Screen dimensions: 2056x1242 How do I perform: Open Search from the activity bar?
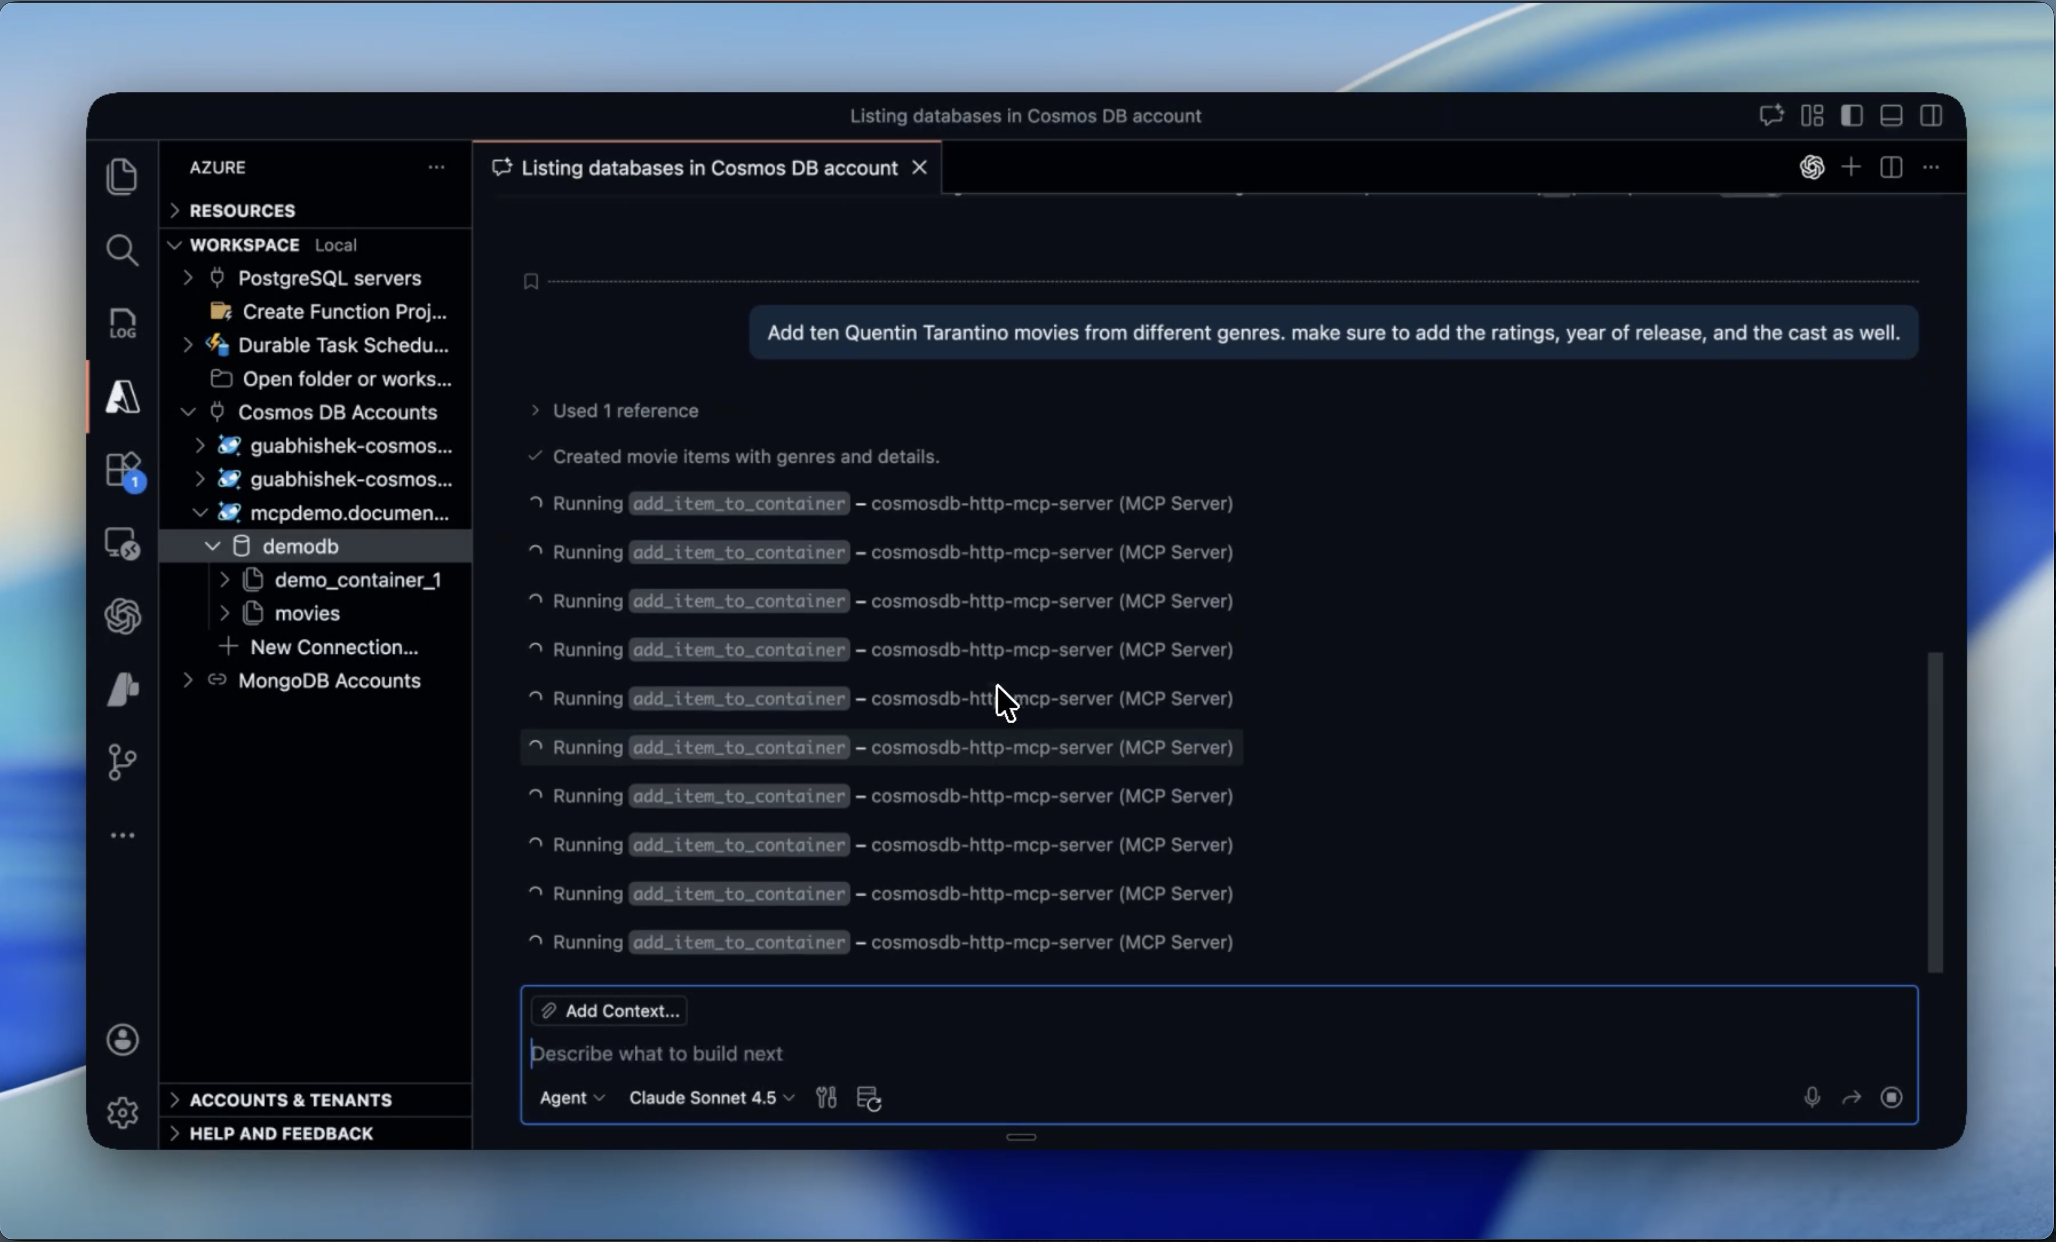(123, 248)
